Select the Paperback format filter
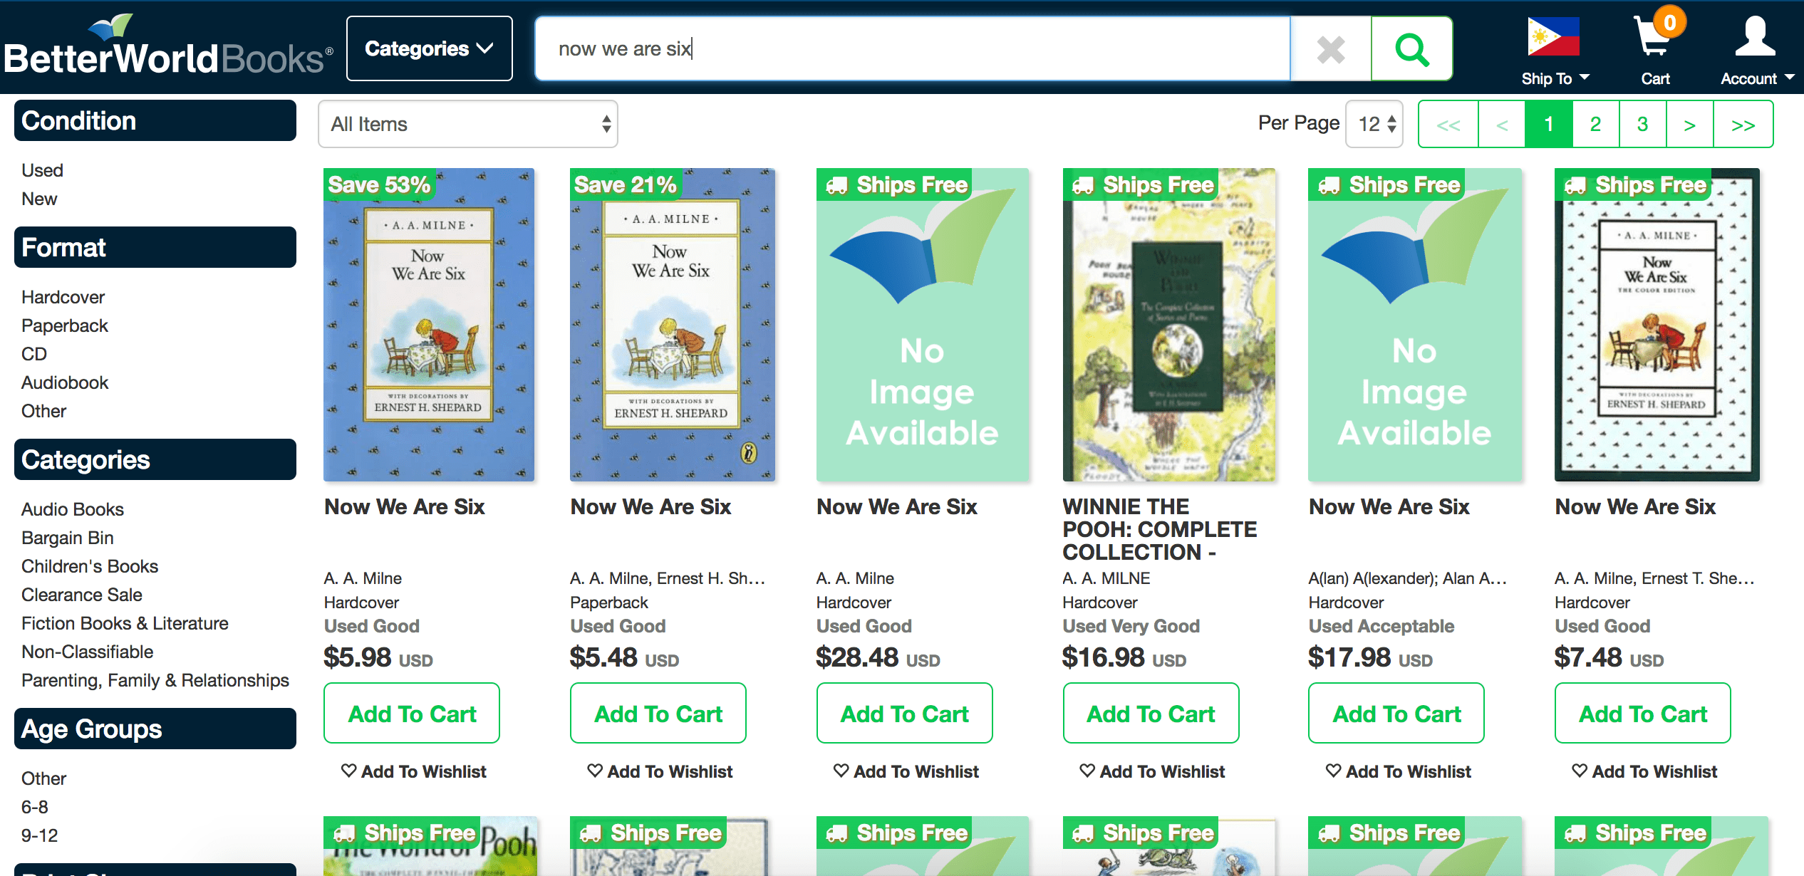1804x876 pixels. [64, 325]
